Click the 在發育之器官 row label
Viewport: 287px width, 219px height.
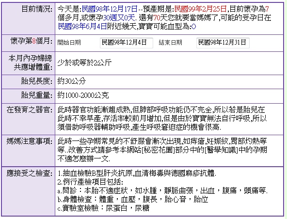(x=30, y=109)
